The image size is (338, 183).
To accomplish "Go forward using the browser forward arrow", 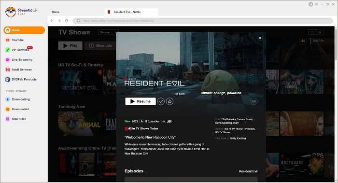I will [59, 21].
